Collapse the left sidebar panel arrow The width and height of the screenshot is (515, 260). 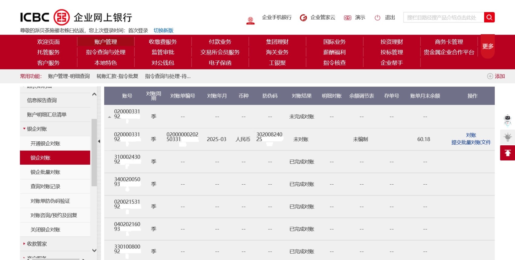pos(99,141)
